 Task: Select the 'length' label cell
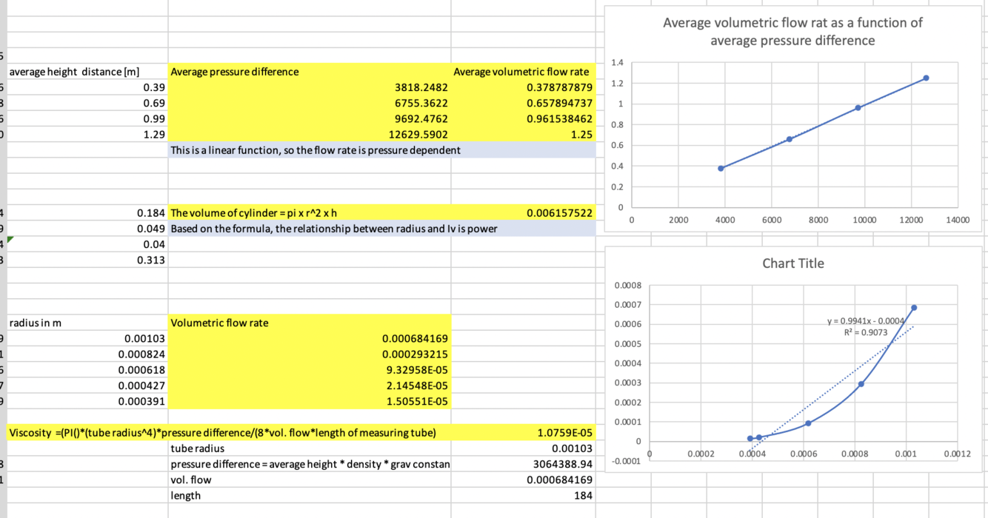(310, 496)
